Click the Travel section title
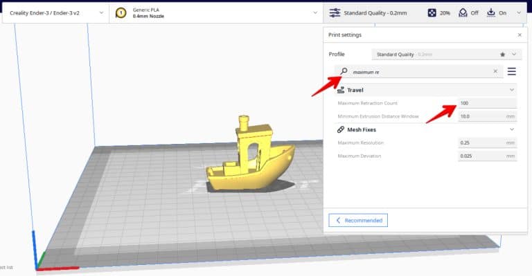Viewport: 532px width, 276px height. 355,90
